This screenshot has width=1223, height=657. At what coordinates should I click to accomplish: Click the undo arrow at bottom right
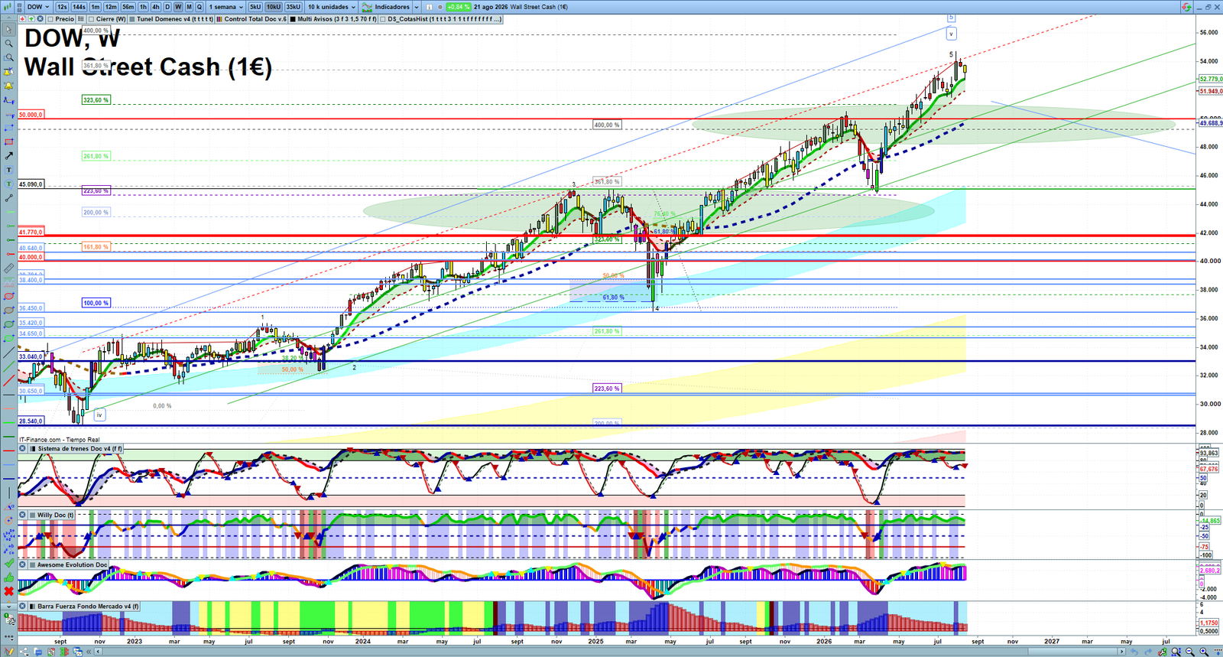[x=1134, y=652]
